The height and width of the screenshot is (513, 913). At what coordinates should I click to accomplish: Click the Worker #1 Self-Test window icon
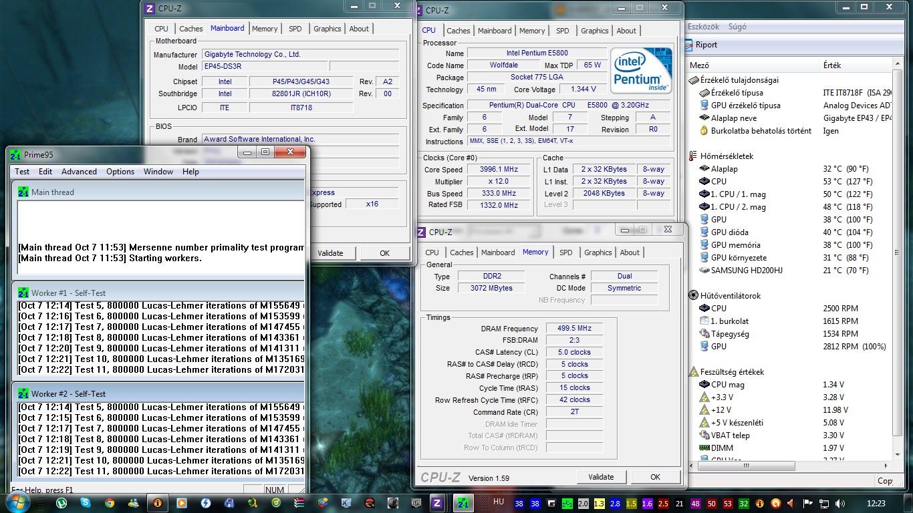23,293
